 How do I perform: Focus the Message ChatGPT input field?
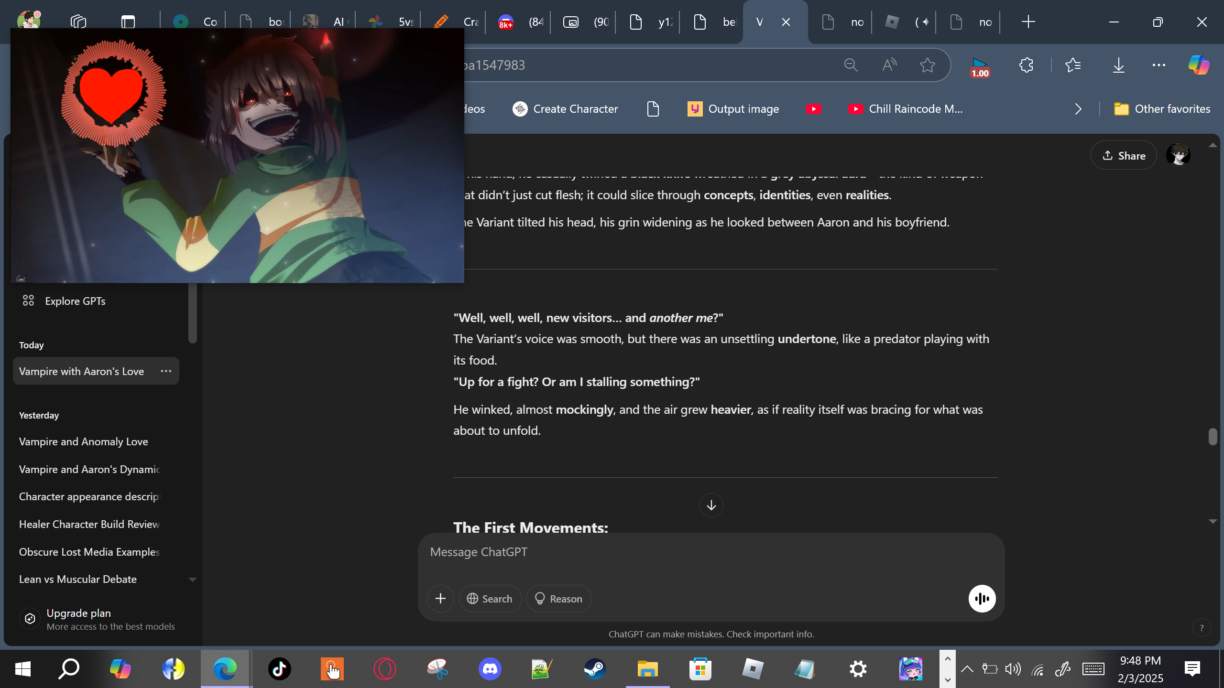[711, 552]
